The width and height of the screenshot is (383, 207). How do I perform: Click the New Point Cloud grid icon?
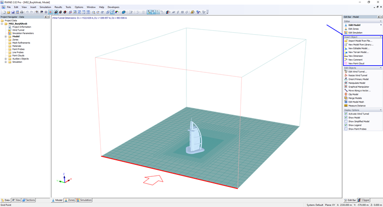346,63
